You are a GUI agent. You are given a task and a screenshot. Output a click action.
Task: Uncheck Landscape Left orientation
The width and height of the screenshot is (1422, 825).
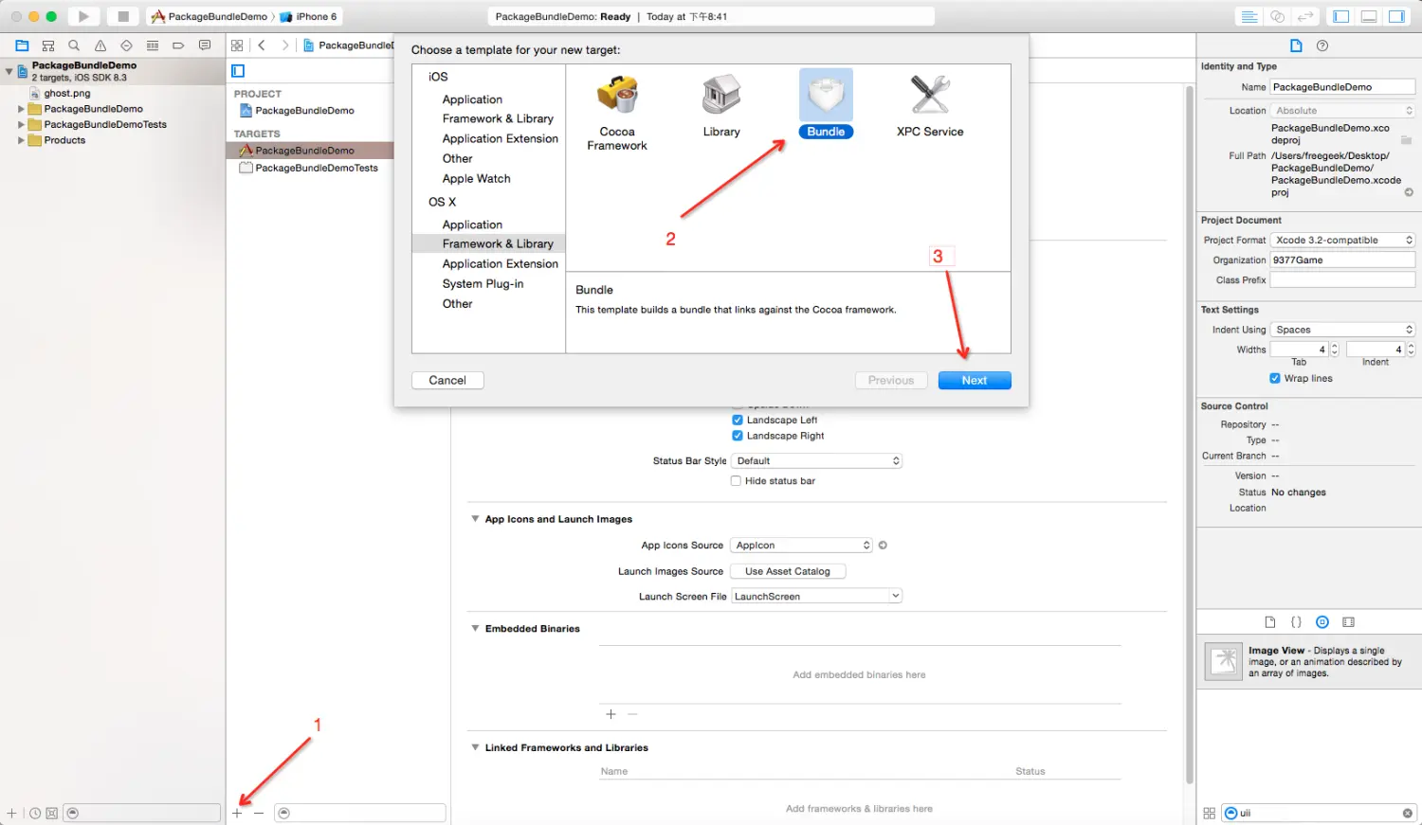pyautogui.click(x=738, y=420)
